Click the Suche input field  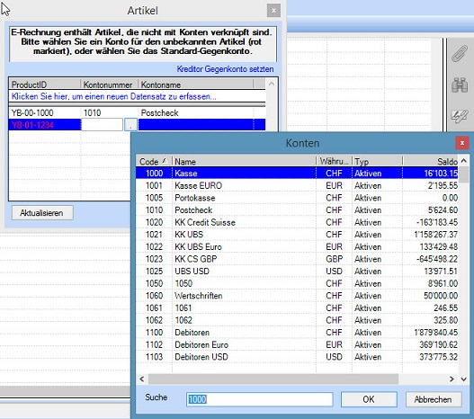point(260,399)
